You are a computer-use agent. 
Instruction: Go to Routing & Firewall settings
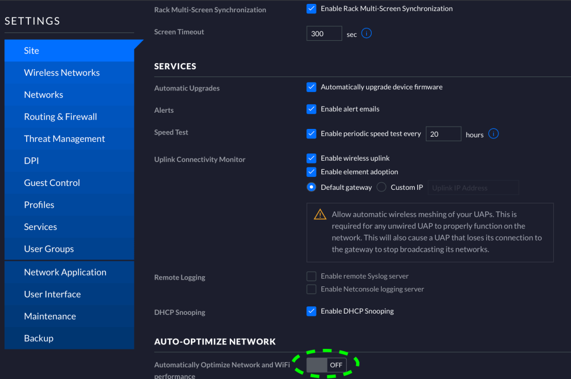pyautogui.click(x=60, y=117)
